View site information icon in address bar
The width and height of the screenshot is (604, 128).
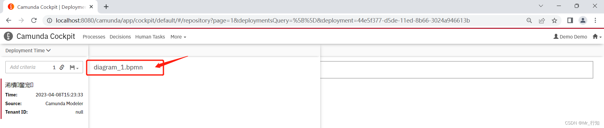49,20
